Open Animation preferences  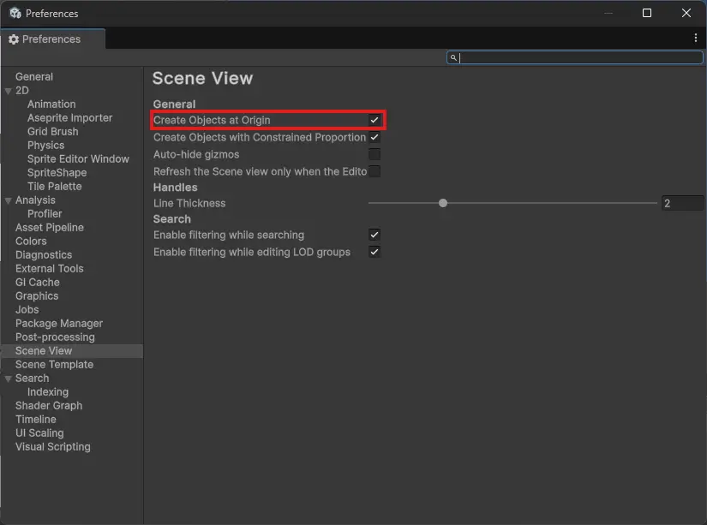click(x=51, y=104)
